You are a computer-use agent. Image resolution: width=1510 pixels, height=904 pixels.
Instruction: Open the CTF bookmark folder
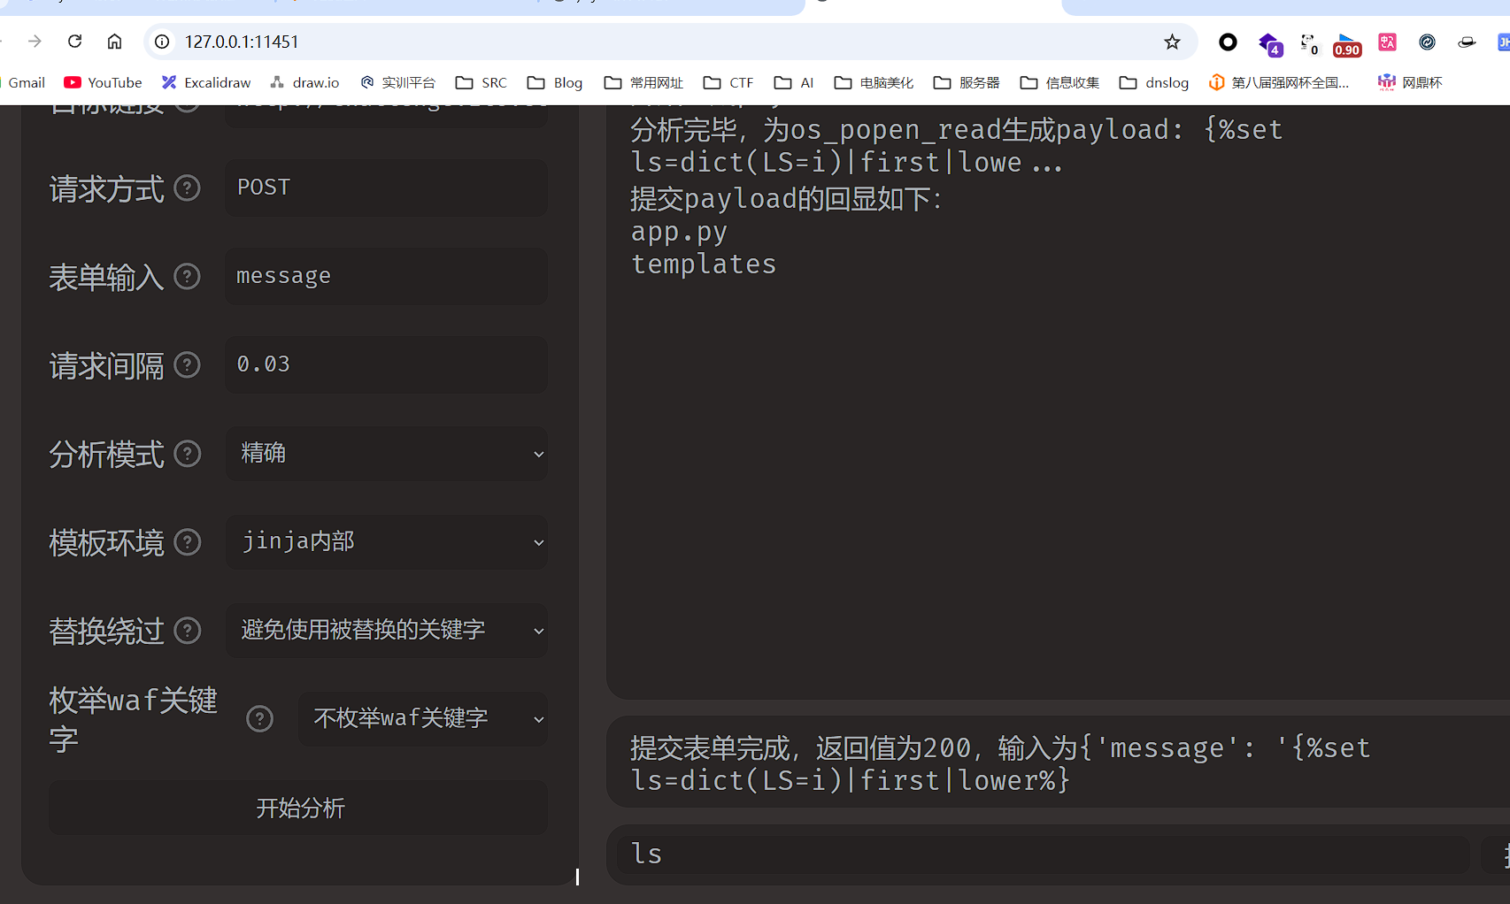728,82
